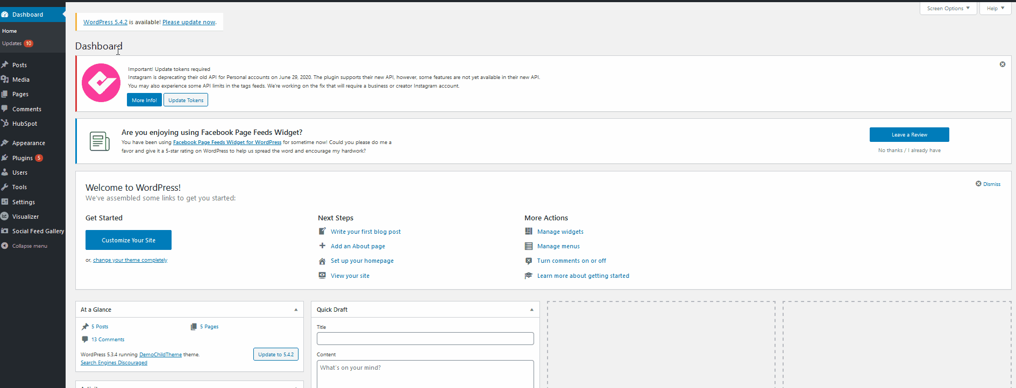Image resolution: width=1016 pixels, height=388 pixels.
Task: Click the eye icon beside View your site
Action: [322, 275]
